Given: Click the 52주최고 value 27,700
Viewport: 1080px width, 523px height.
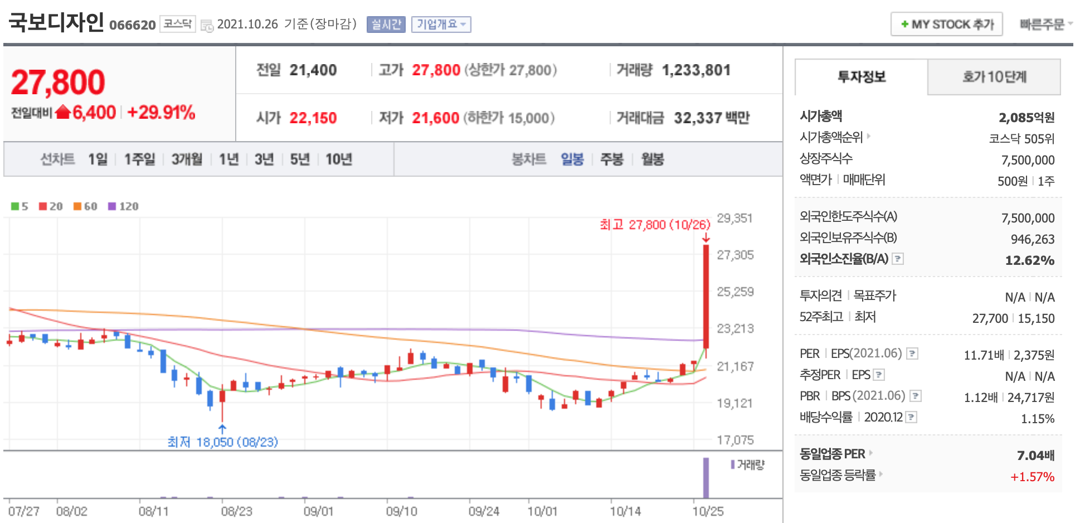Looking at the screenshot, I should [990, 318].
